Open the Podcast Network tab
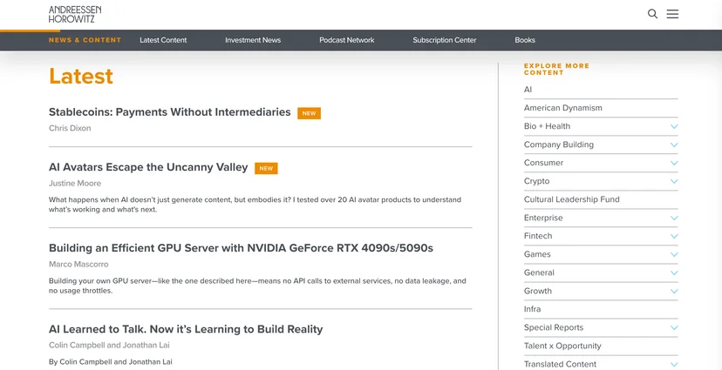This screenshot has height=370, width=722. click(x=347, y=40)
